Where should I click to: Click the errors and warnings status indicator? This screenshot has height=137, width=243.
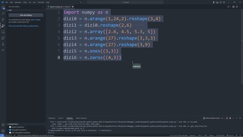point(9,135)
